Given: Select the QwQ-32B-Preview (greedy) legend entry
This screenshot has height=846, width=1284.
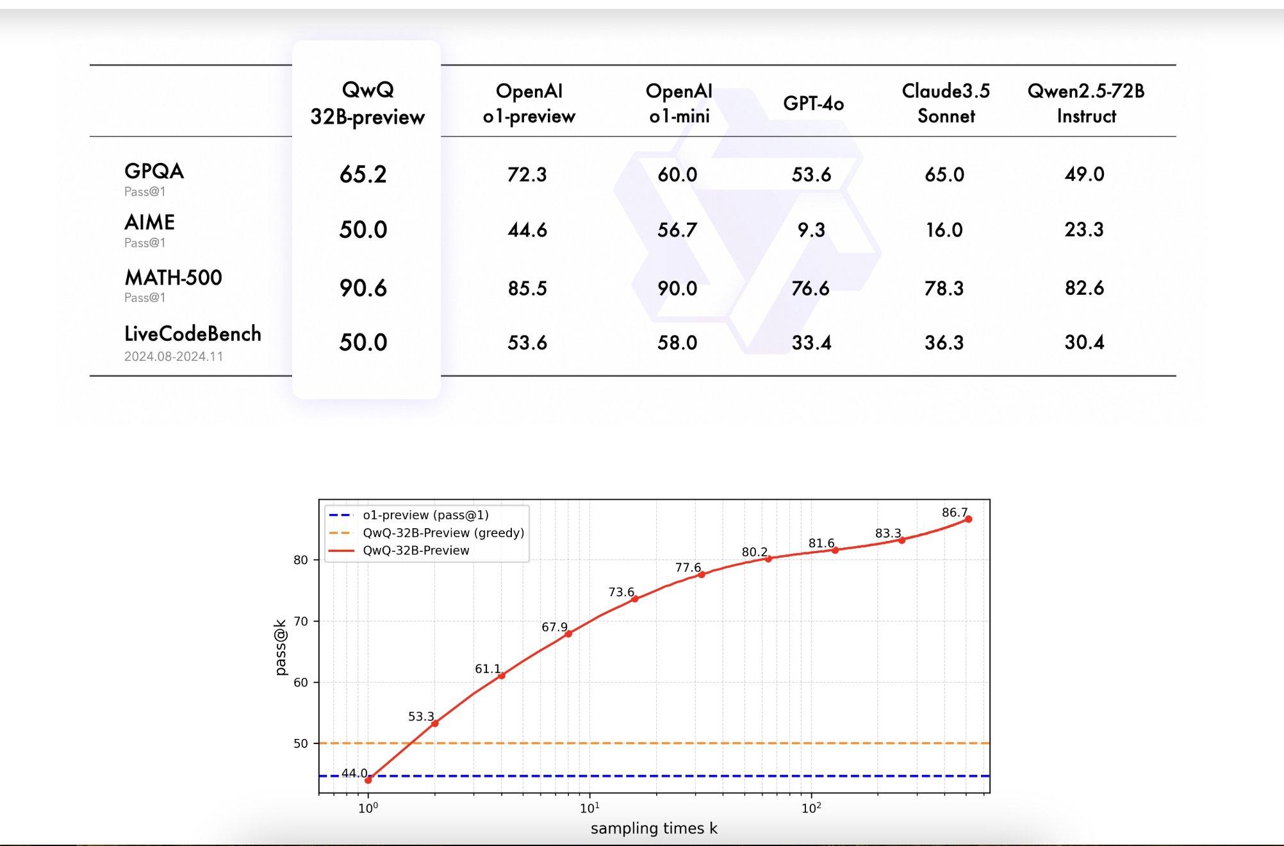Looking at the screenshot, I should [x=427, y=533].
